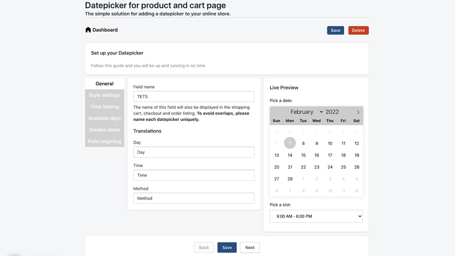Open the Pick a slot time dropdown

pyautogui.click(x=316, y=216)
